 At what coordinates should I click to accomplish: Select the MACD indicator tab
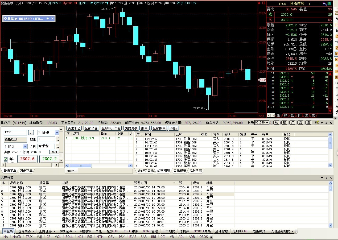click(x=17, y=237)
